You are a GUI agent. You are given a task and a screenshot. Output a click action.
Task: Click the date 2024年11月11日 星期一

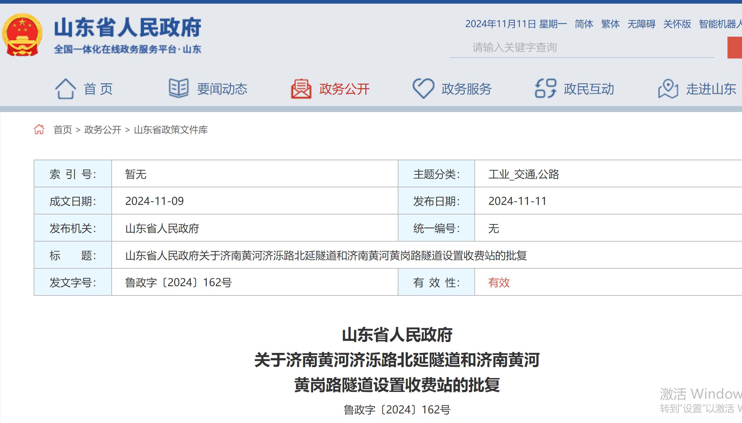click(x=516, y=24)
